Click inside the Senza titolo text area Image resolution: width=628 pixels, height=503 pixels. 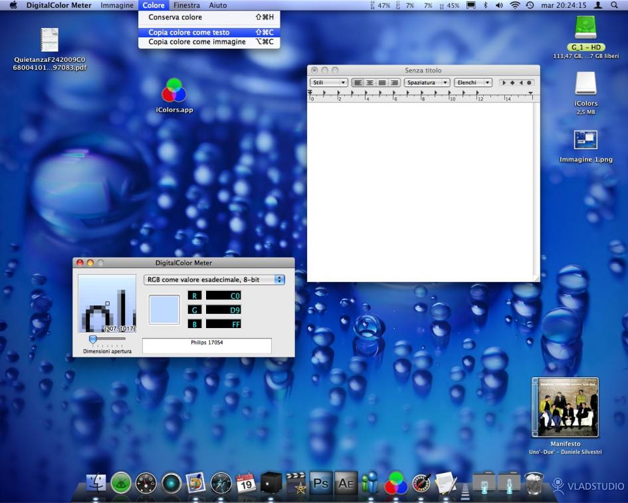click(x=420, y=192)
